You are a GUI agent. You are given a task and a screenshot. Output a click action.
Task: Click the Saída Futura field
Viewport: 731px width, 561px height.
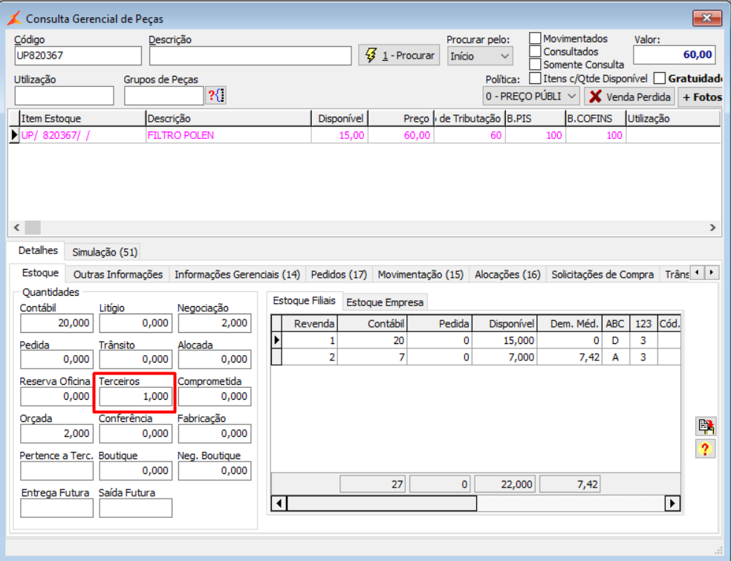pos(136,508)
